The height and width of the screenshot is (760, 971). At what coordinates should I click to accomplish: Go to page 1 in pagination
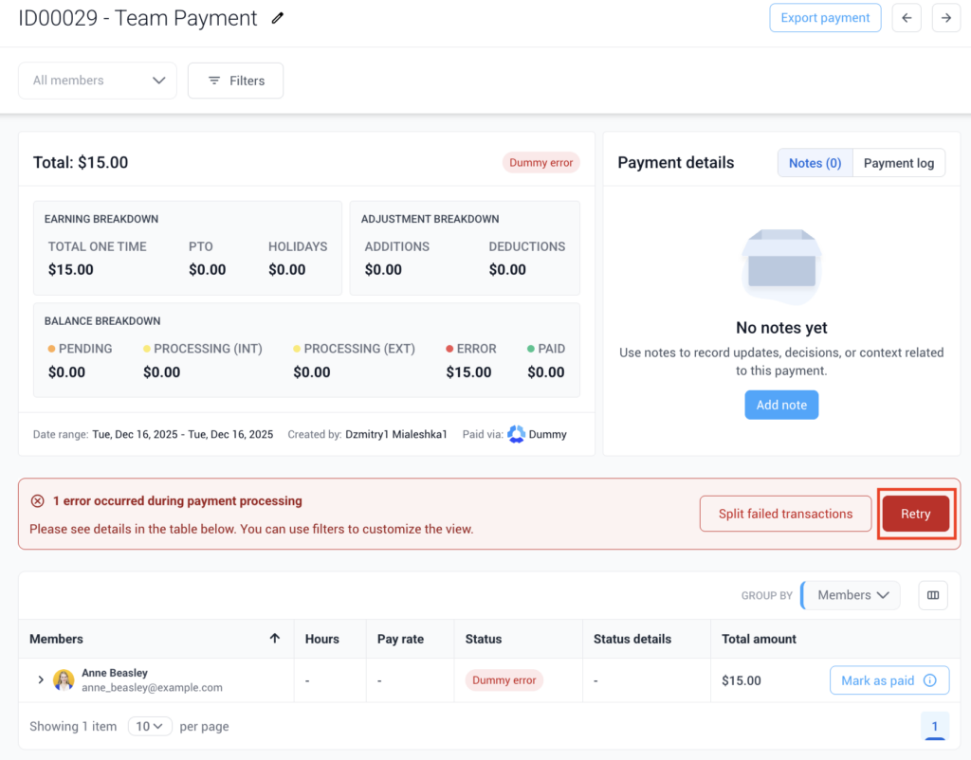934,726
